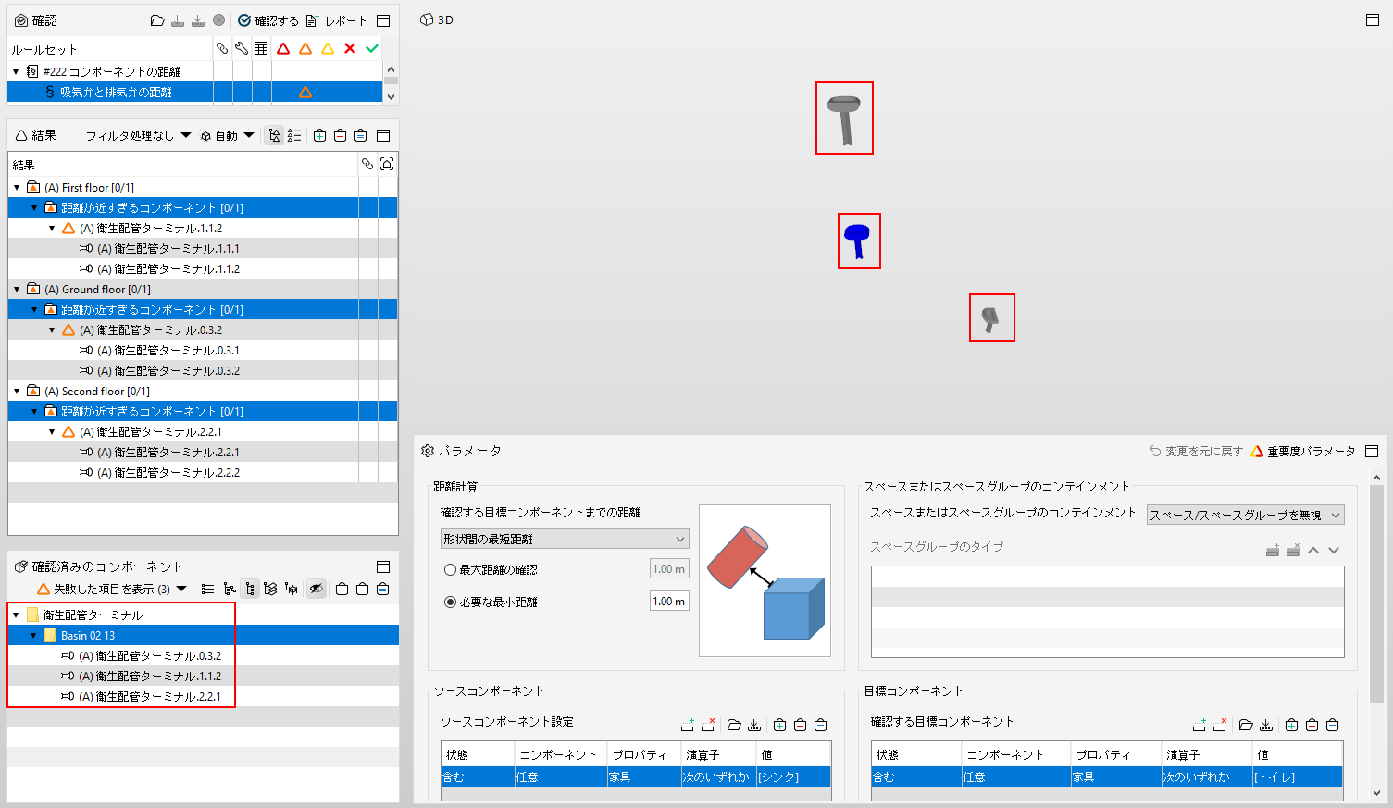Screen dimensions: 1393x808
Task: Click the 確認する check button
Action: 268,20
